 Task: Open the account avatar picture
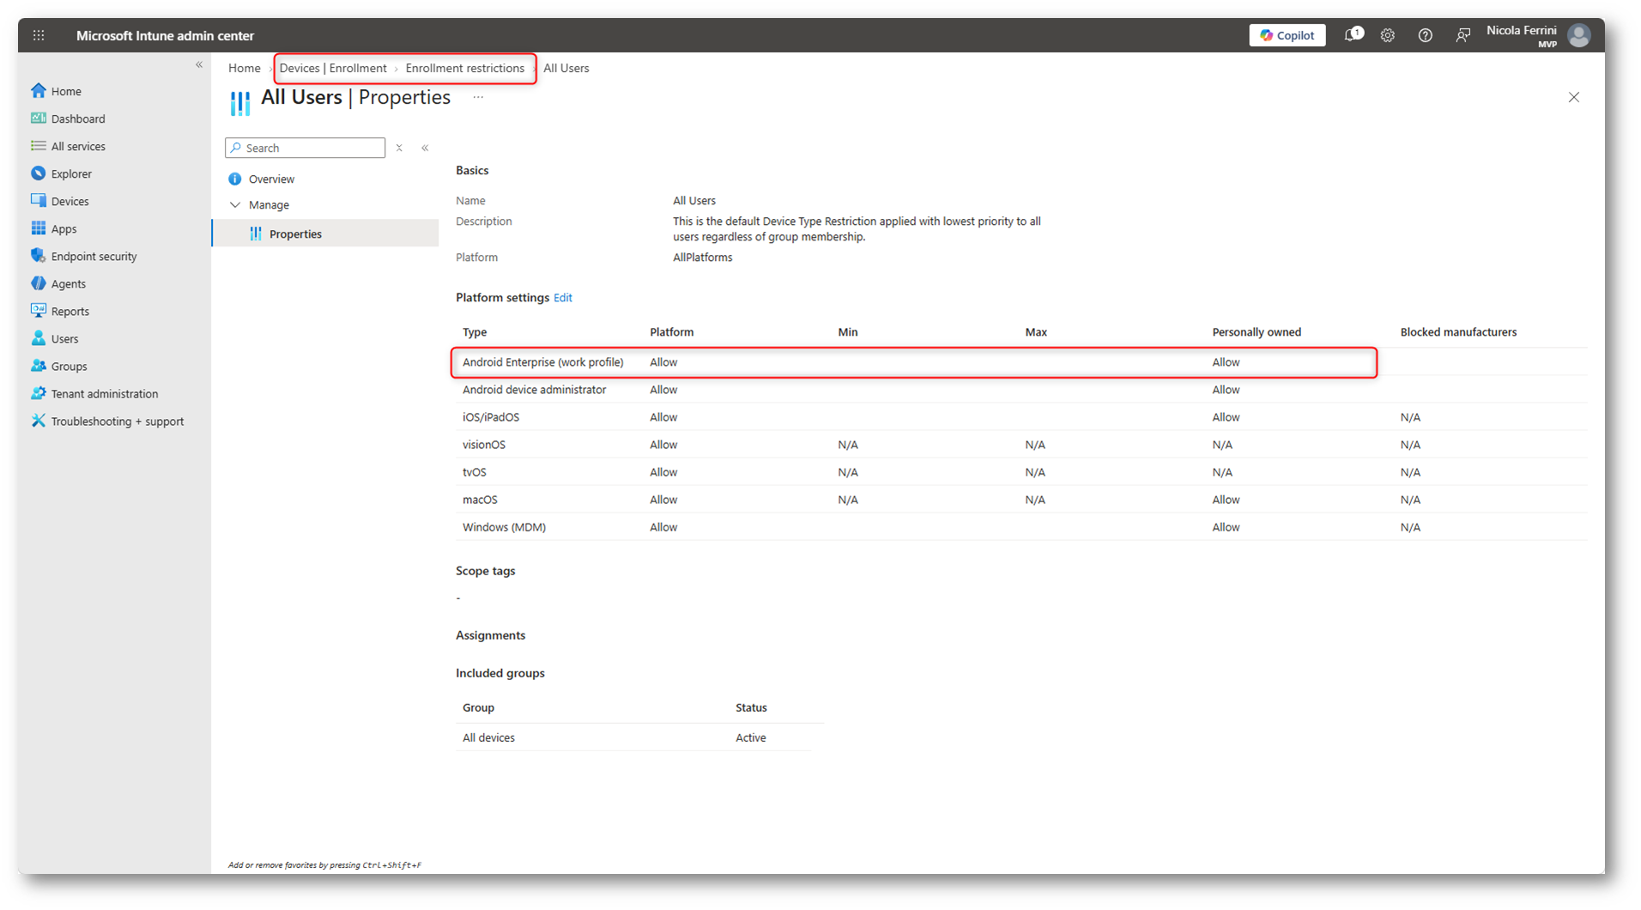pos(1579,35)
